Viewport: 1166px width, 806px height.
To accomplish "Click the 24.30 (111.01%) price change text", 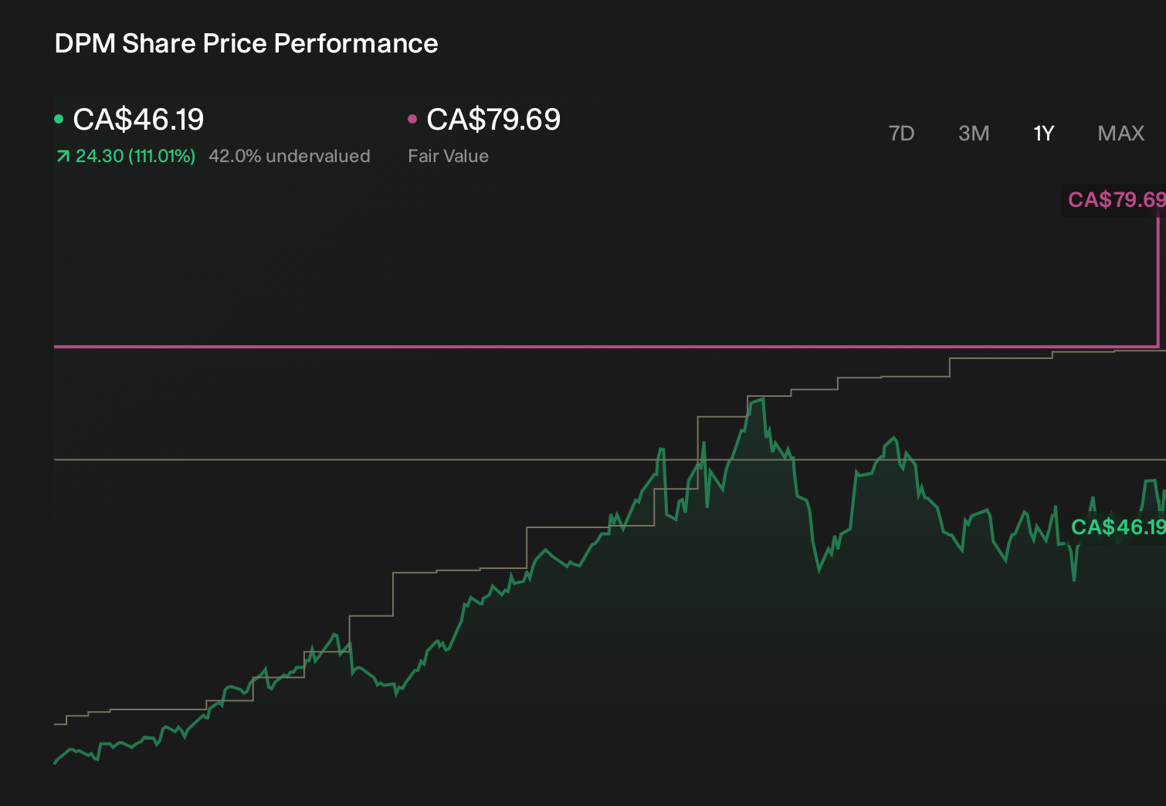I will (135, 156).
